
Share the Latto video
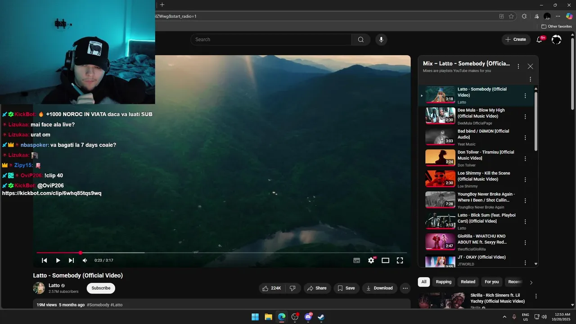(x=317, y=288)
